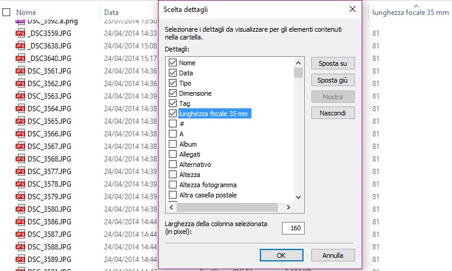Uncheck the Tag detail checkbox

173,103
